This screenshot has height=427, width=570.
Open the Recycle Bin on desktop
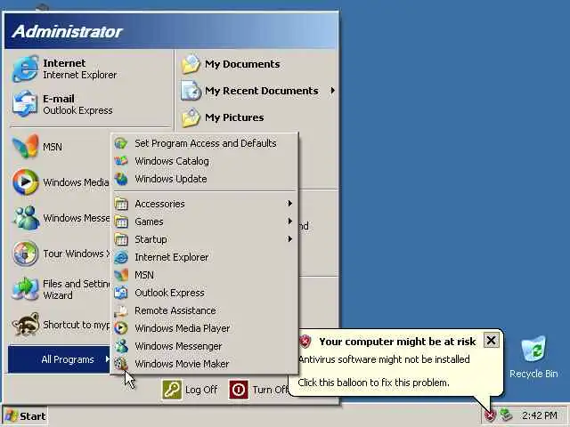click(533, 358)
